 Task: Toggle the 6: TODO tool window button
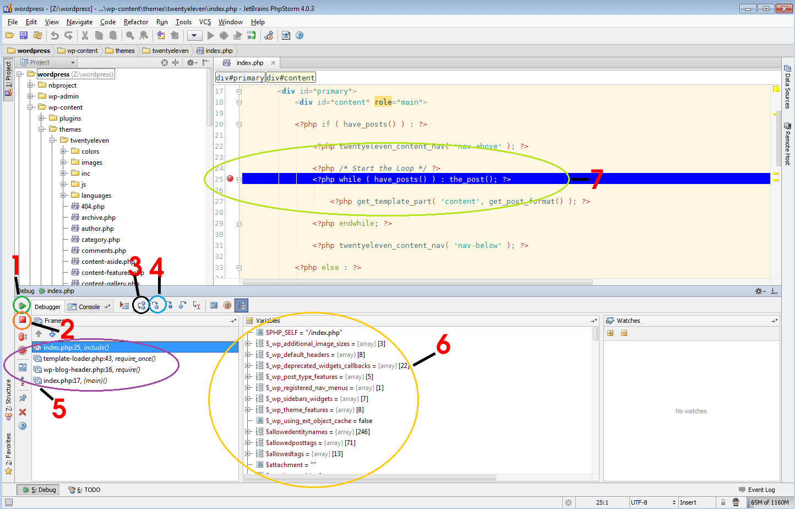pos(84,490)
